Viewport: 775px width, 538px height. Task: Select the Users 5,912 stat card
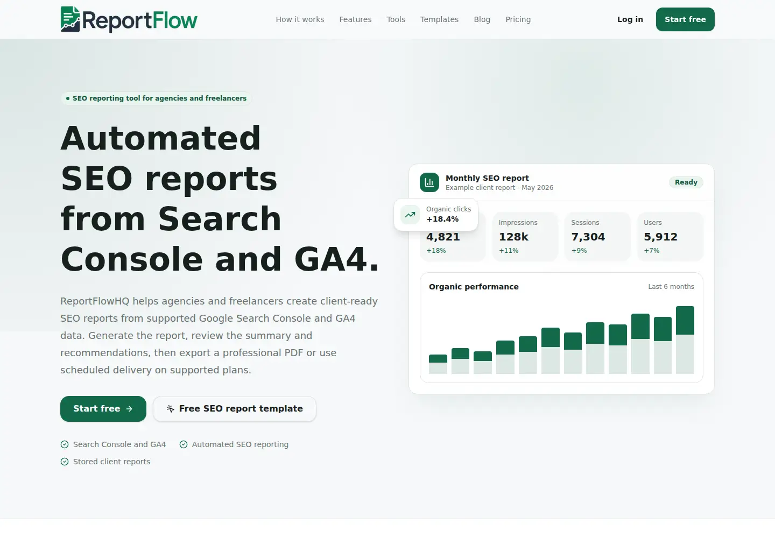point(670,237)
